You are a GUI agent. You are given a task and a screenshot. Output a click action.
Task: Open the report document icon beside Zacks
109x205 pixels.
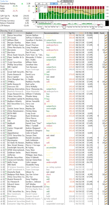coord(6,69)
